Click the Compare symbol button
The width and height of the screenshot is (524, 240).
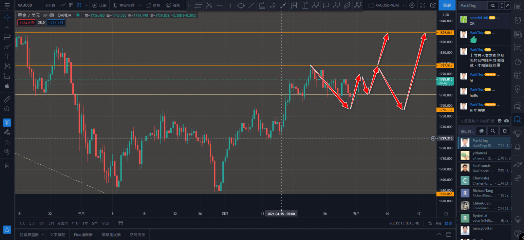tap(99, 6)
